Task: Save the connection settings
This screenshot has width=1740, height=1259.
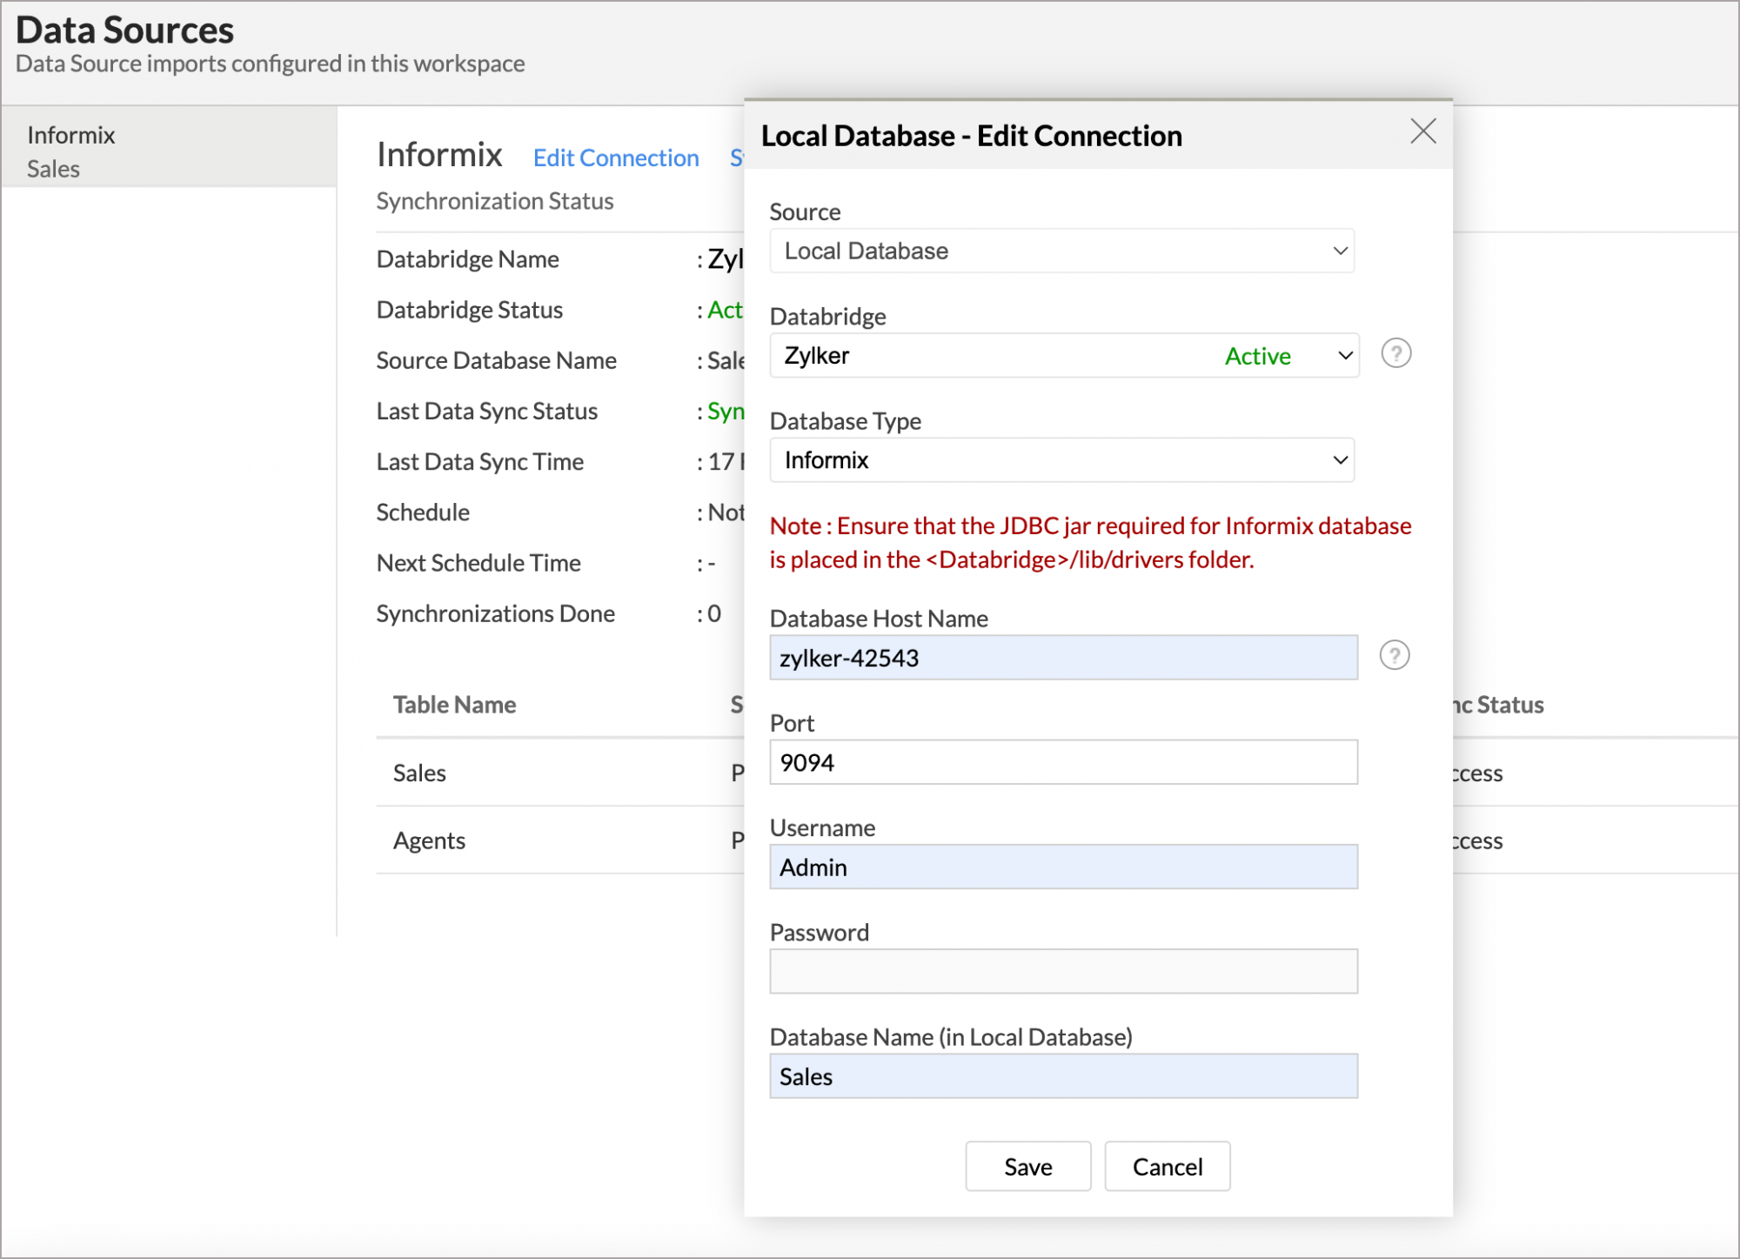Action: point(1027,1167)
